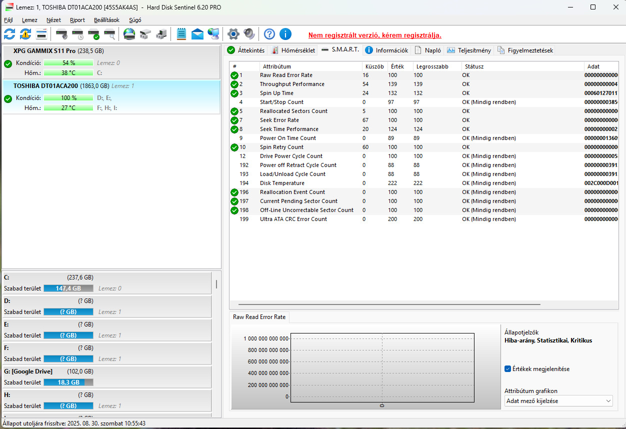Click status icon of Spin Retry Count row

(234, 147)
